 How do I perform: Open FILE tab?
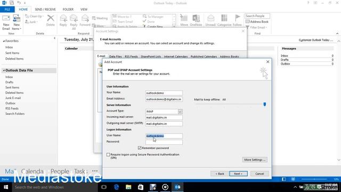pyautogui.click(x=7, y=10)
